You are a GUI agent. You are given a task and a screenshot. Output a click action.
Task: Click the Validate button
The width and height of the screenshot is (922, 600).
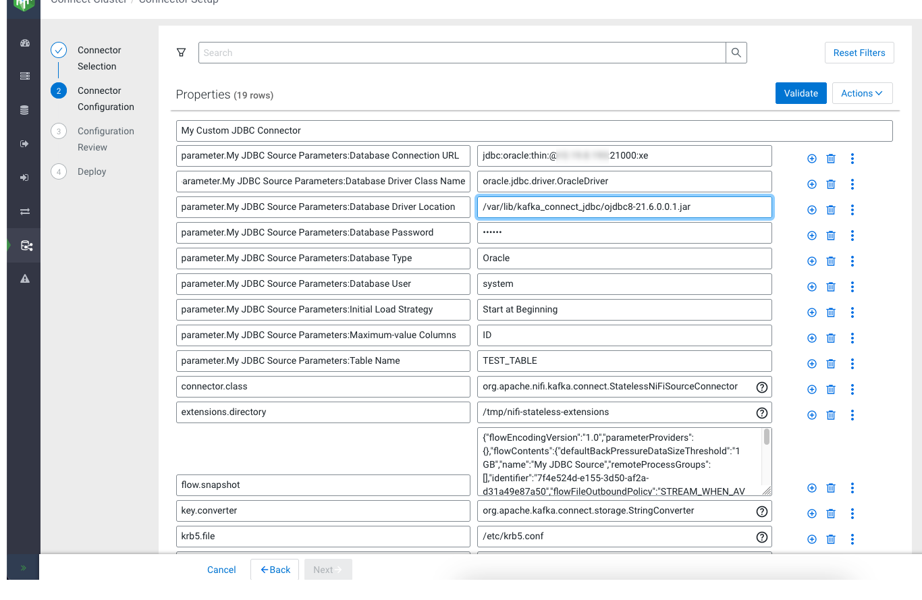pos(801,94)
